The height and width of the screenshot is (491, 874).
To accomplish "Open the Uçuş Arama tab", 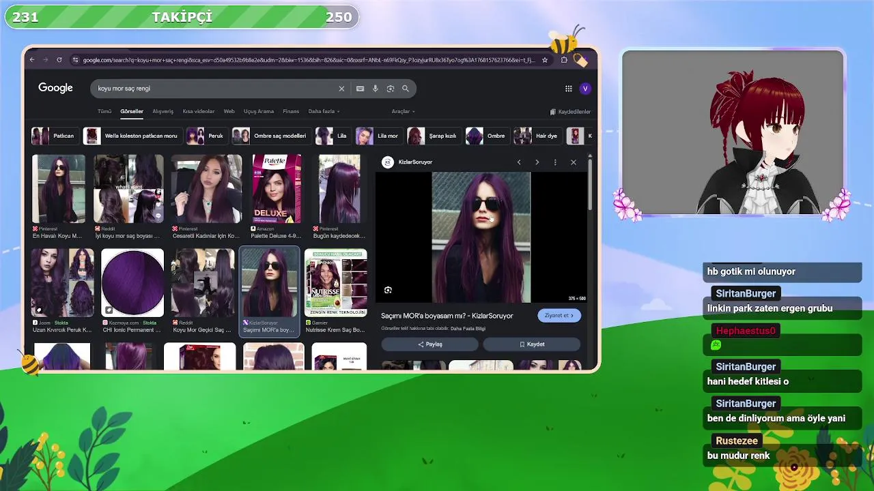I will (259, 111).
